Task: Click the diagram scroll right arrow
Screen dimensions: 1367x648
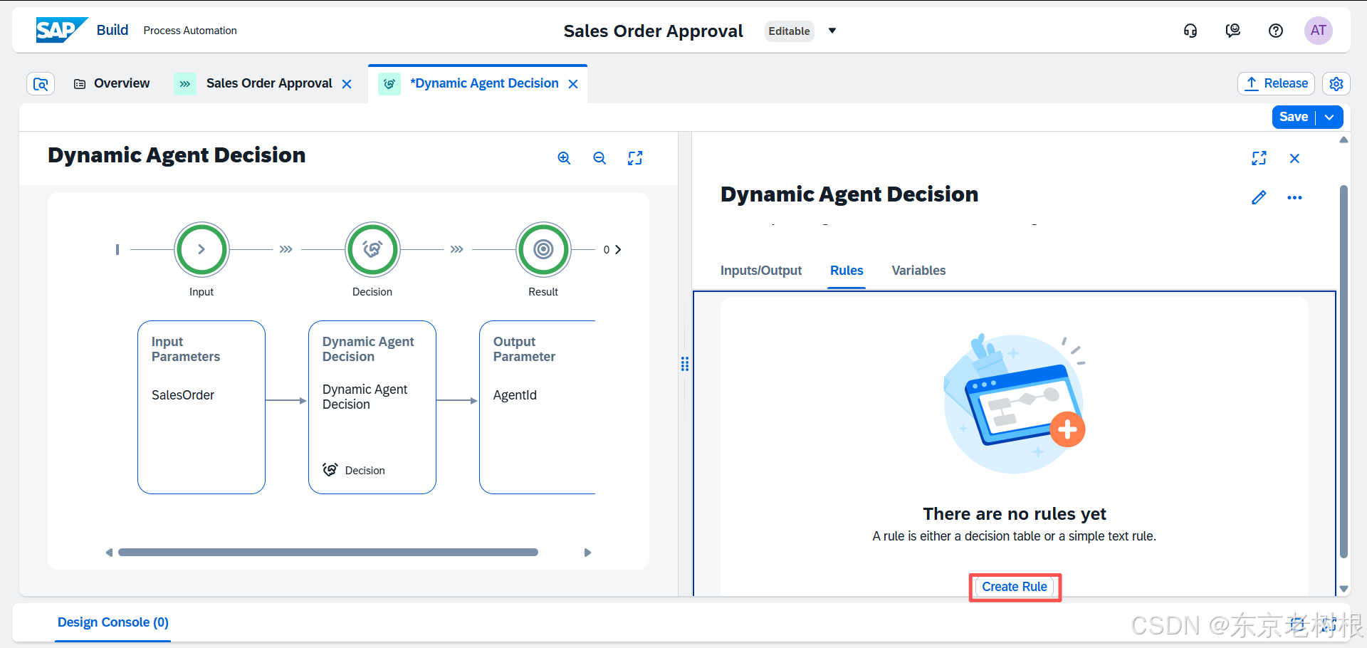Action: click(x=587, y=553)
